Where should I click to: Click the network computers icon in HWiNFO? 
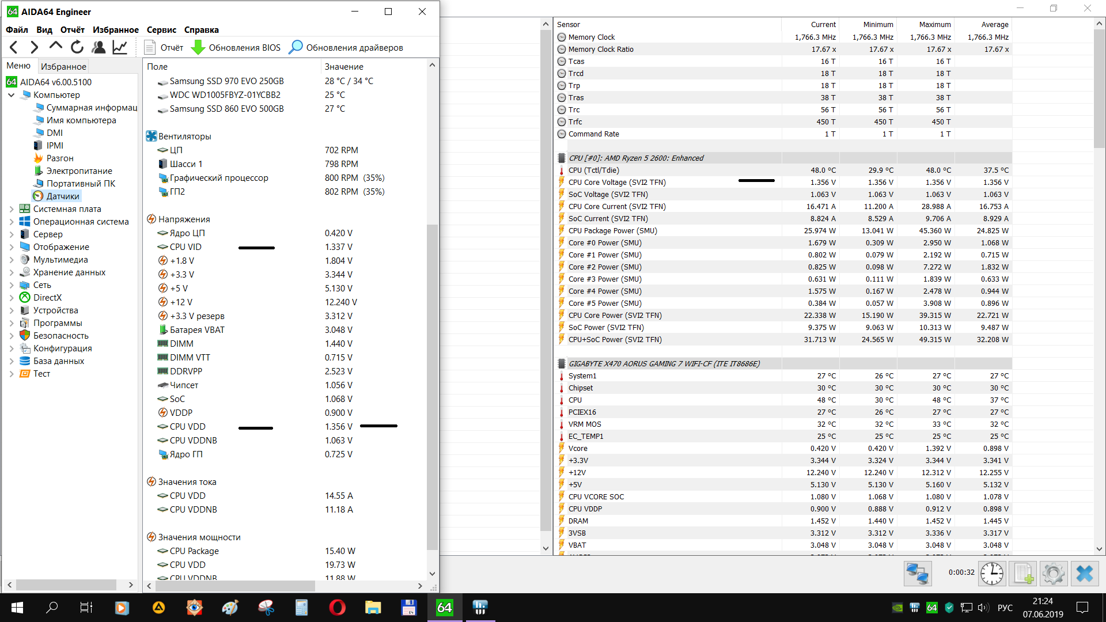[x=918, y=574]
